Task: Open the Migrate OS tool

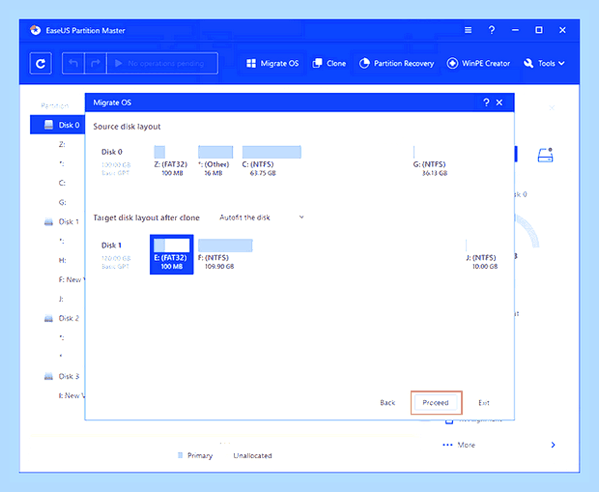Action: 272,64
